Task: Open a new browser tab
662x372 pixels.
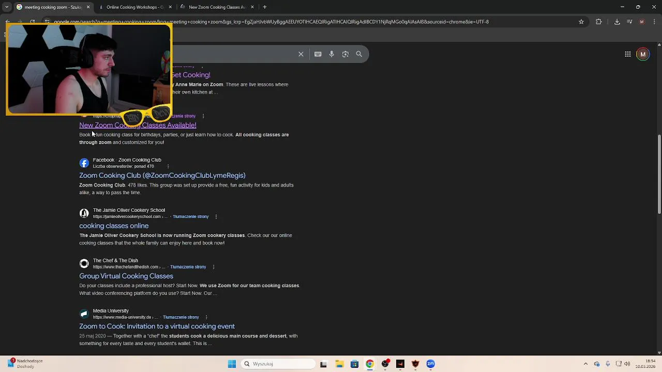Action: tap(265, 7)
